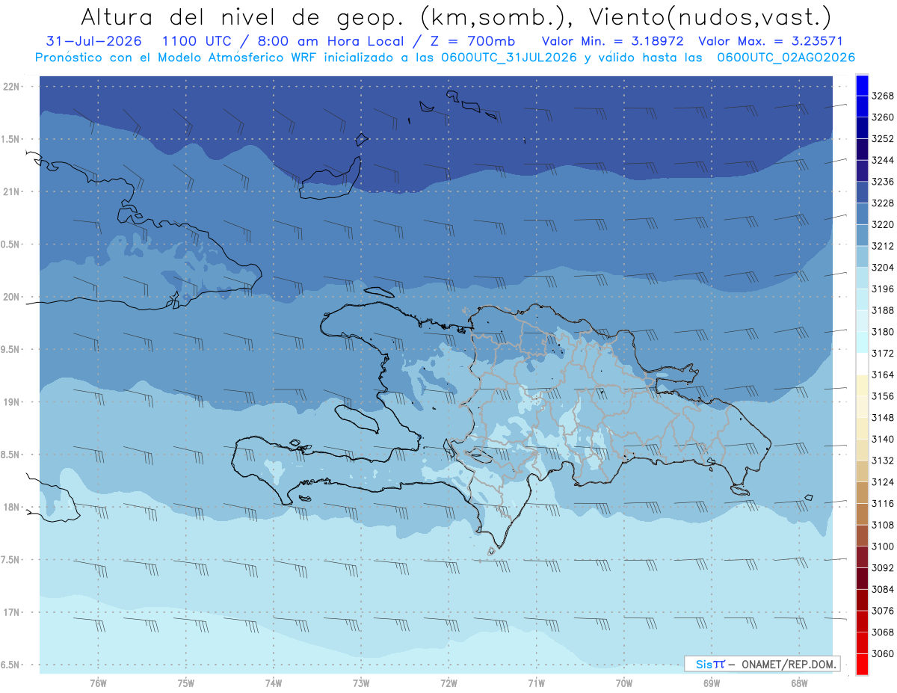Viewport: 897px width, 693px height.
Task: Click the '3204' colorbar value
Action: tap(883, 267)
